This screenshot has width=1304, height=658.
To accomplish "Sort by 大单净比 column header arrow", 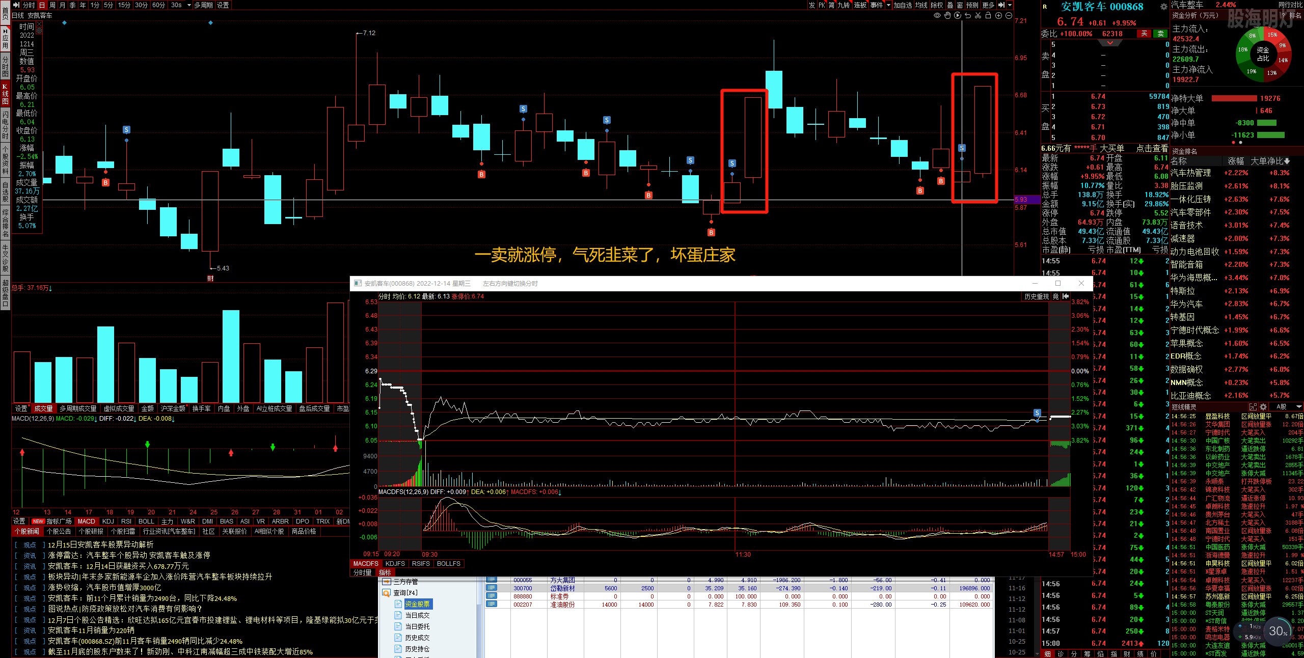I will [x=1287, y=161].
